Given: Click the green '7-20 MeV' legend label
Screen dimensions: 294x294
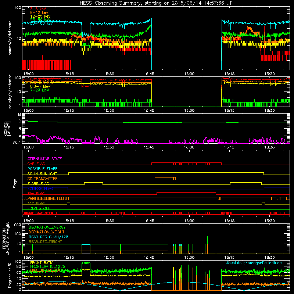Looking at the screenshot, I should 40,90.
